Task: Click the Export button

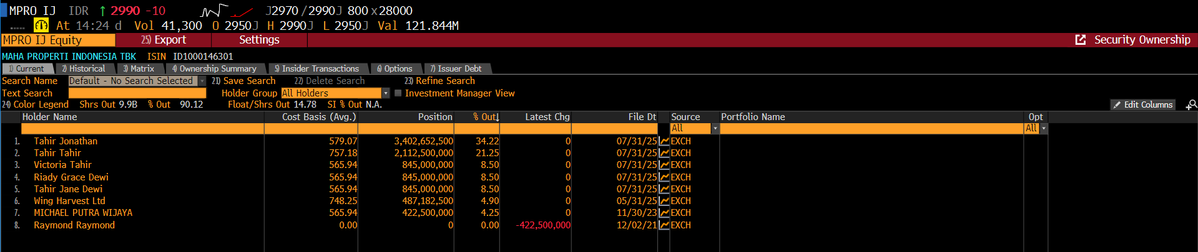Action: point(164,40)
